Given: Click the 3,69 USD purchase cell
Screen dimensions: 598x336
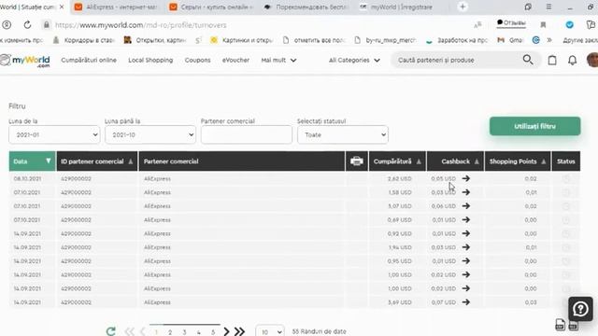Looking at the screenshot, I should coord(399,302).
